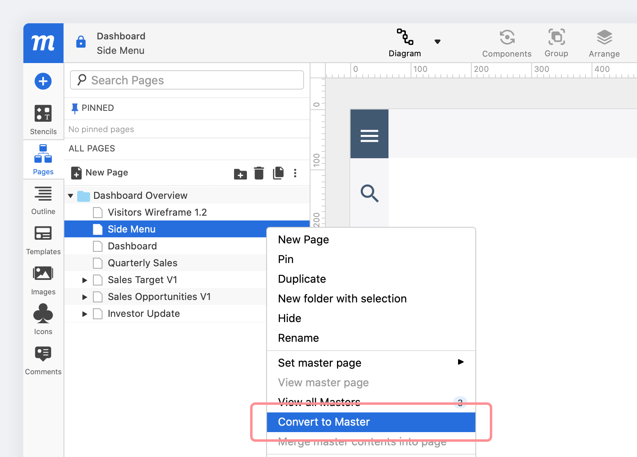This screenshot has width=637, height=457.
Task: Collapse the Dashboard Overview folder
Action: coord(71,196)
